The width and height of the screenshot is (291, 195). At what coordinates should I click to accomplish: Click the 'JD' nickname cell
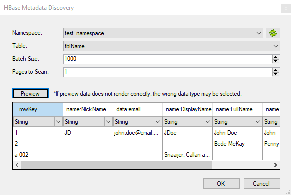[x=88, y=133]
